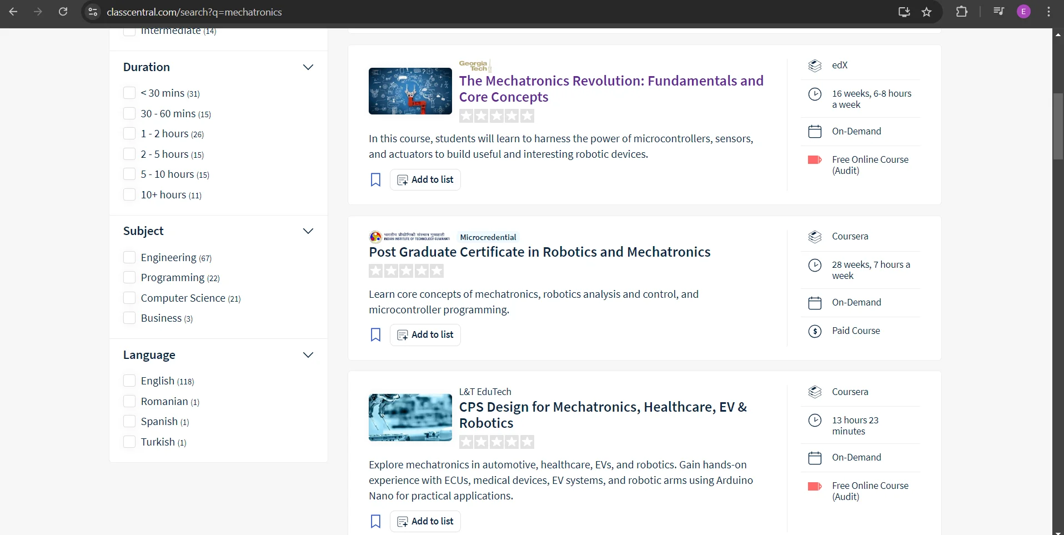Open Post Graduate Certificate in Robotics link
This screenshot has height=535, width=1064.
539,252
